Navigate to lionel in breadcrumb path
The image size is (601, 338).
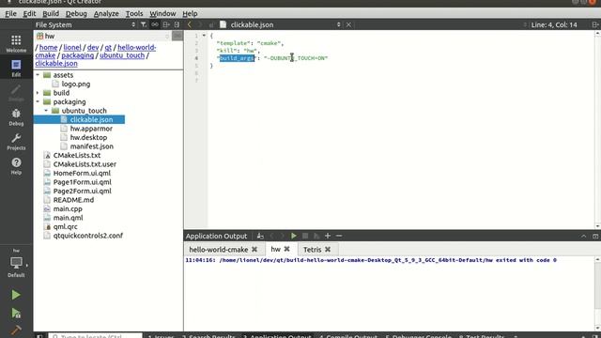point(72,48)
